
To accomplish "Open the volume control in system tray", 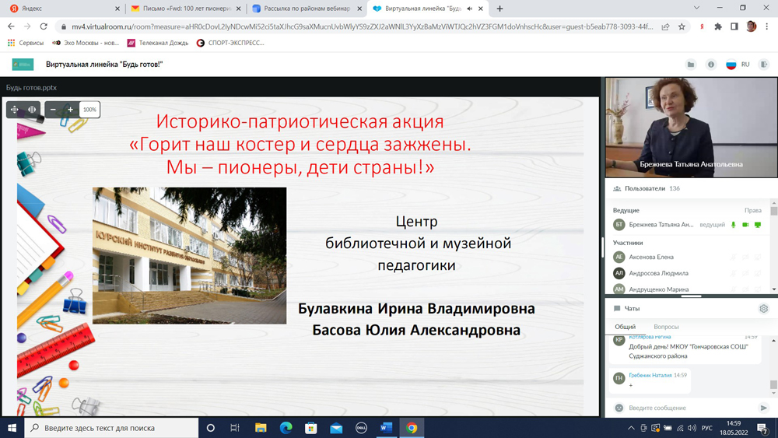I will coord(692,428).
